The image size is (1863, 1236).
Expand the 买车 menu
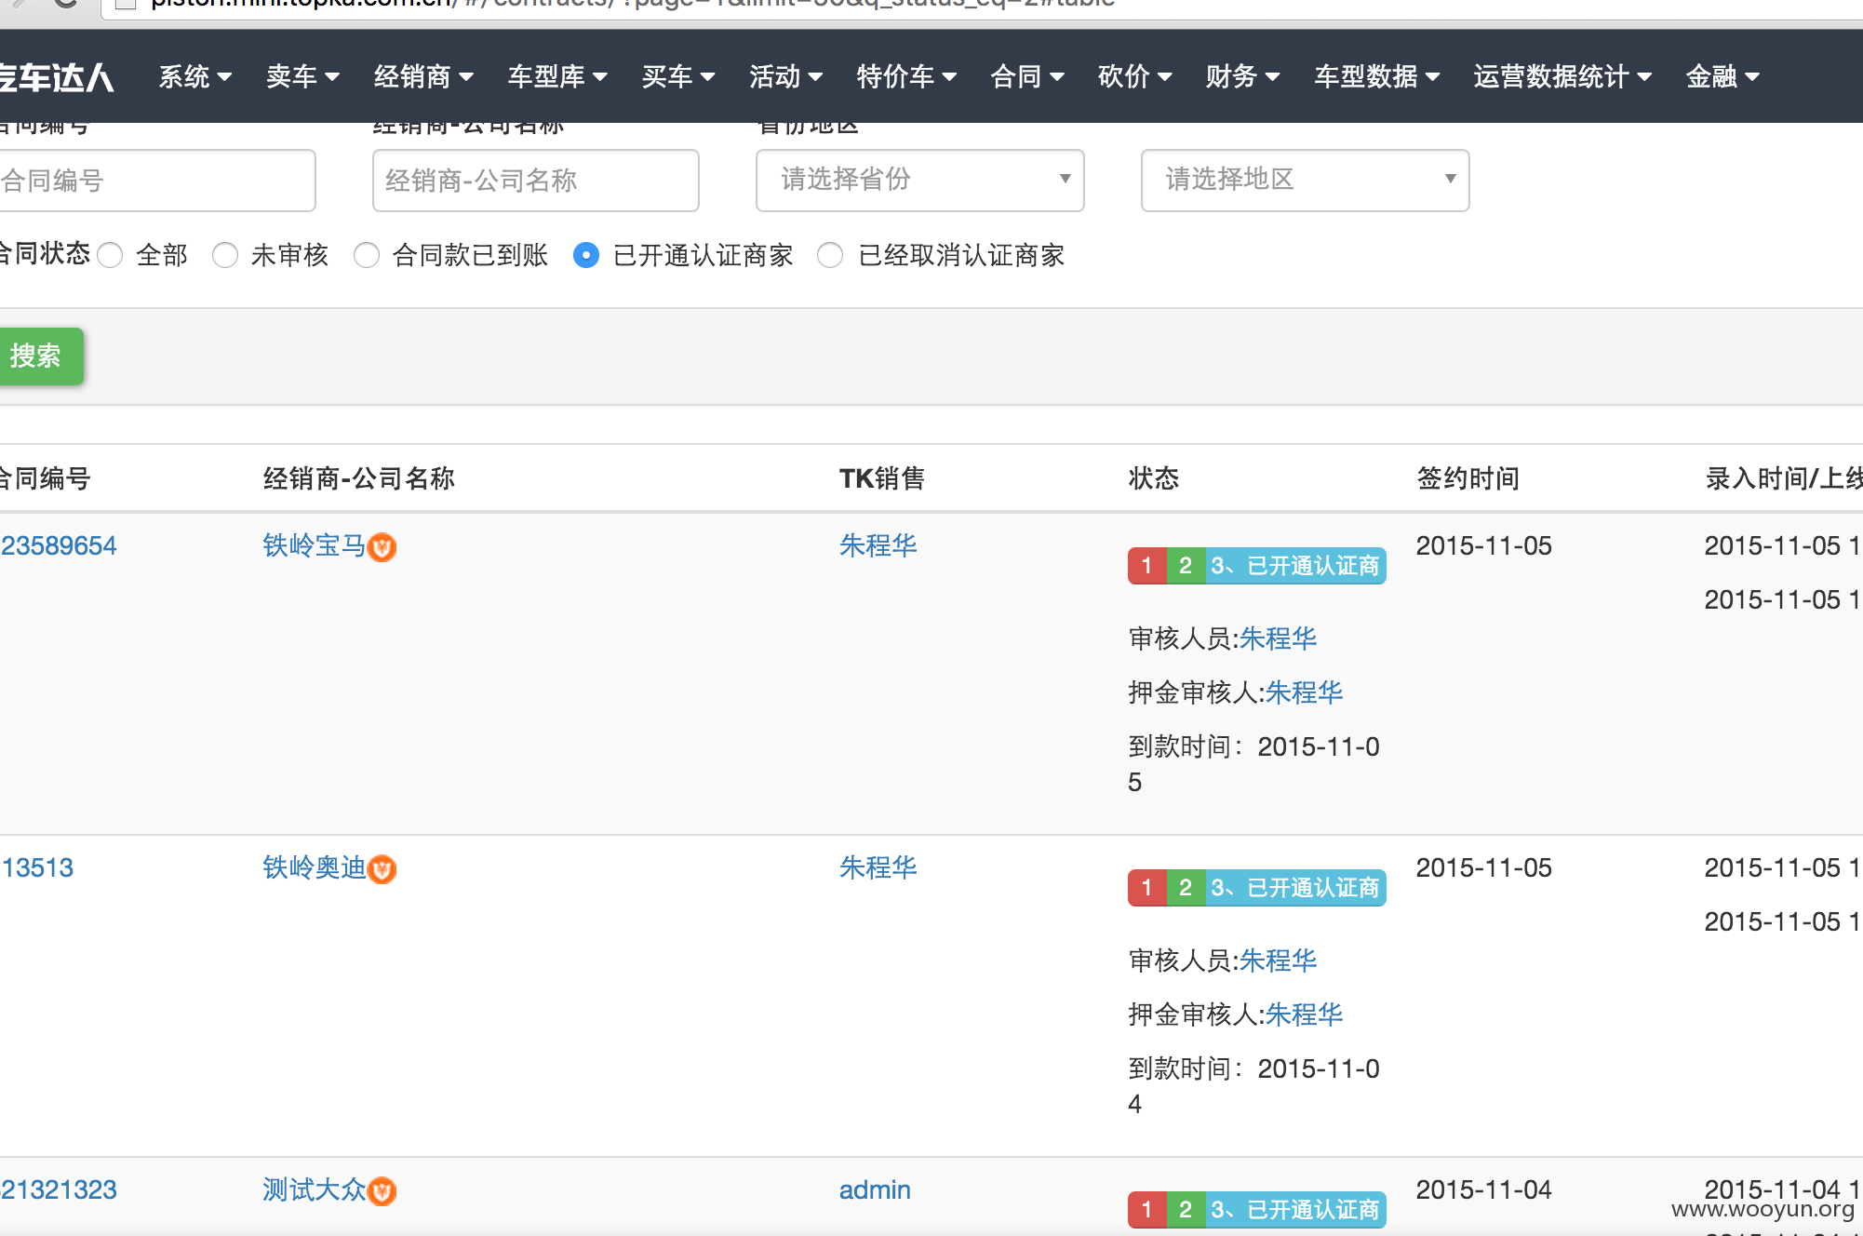(678, 76)
